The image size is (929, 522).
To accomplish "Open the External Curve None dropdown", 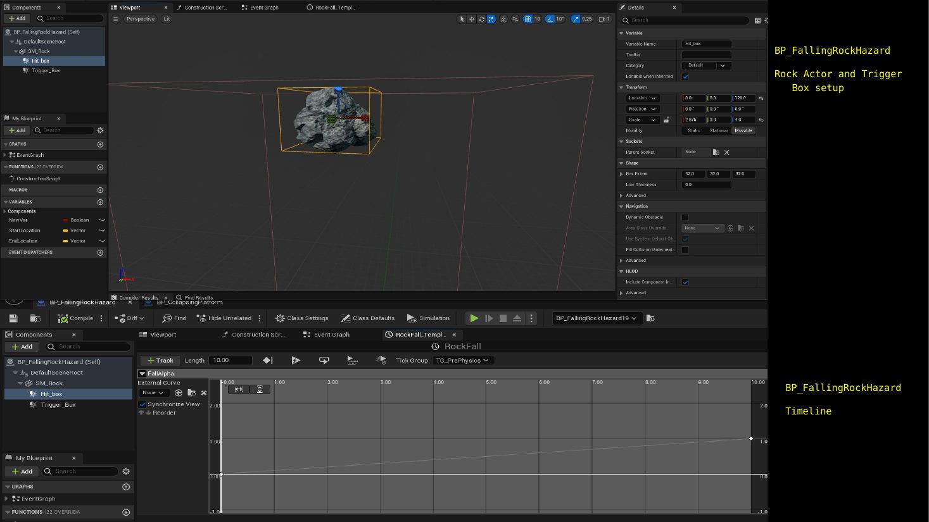I will tap(153, 393).
